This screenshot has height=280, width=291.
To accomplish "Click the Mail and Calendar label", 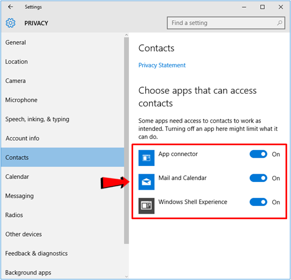I will 182,178.
